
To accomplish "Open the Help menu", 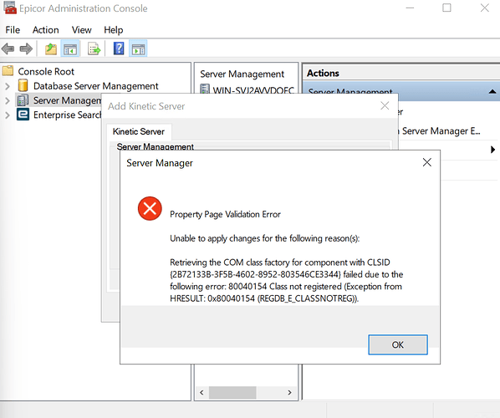I will click(113, 30).
